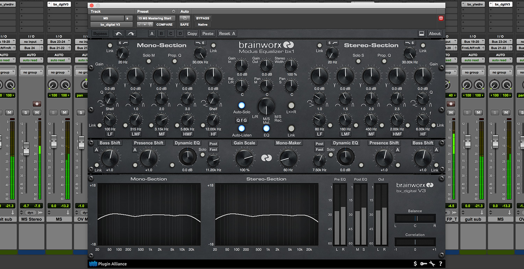The image size is (524, 269).
Task: Toggle the Auto-Solo blue light
Action: click(x=241, y=105)
